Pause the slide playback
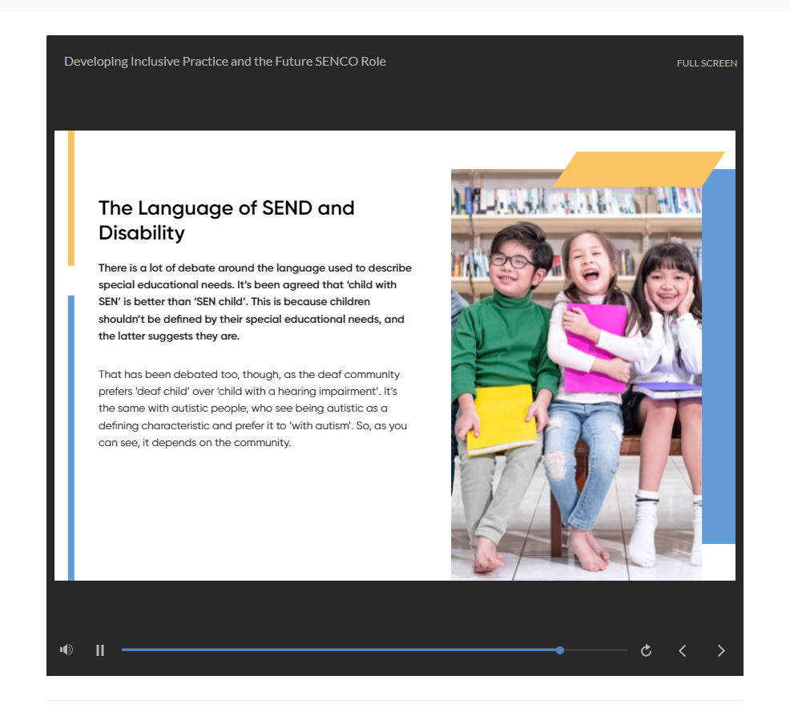Image resolution: width=790 pixels, height=712 pixels. pyautogui.click(x=100, y=650)
